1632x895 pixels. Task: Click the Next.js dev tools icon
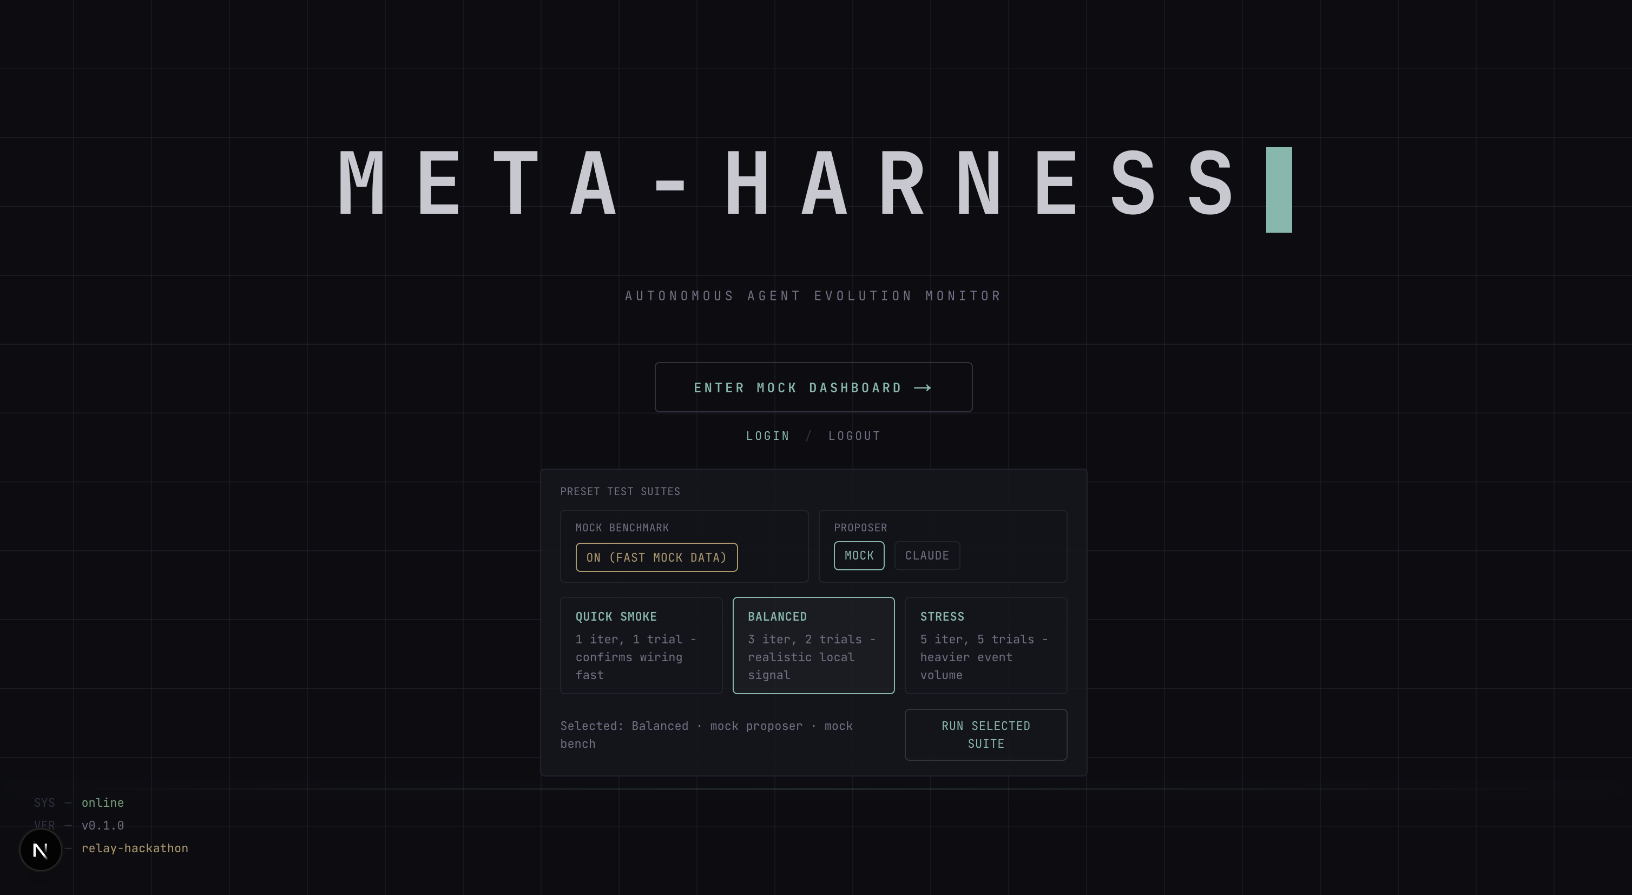[x=41, y=850]
